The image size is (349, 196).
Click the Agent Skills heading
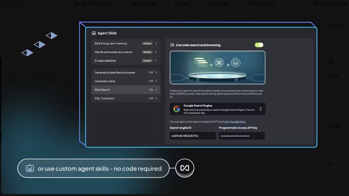(107, 33)
